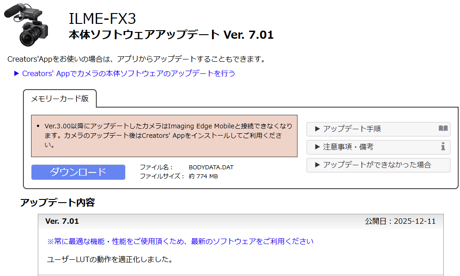
Task: Click the info icon beside 注意事項・備考
Action: [443, 146]
